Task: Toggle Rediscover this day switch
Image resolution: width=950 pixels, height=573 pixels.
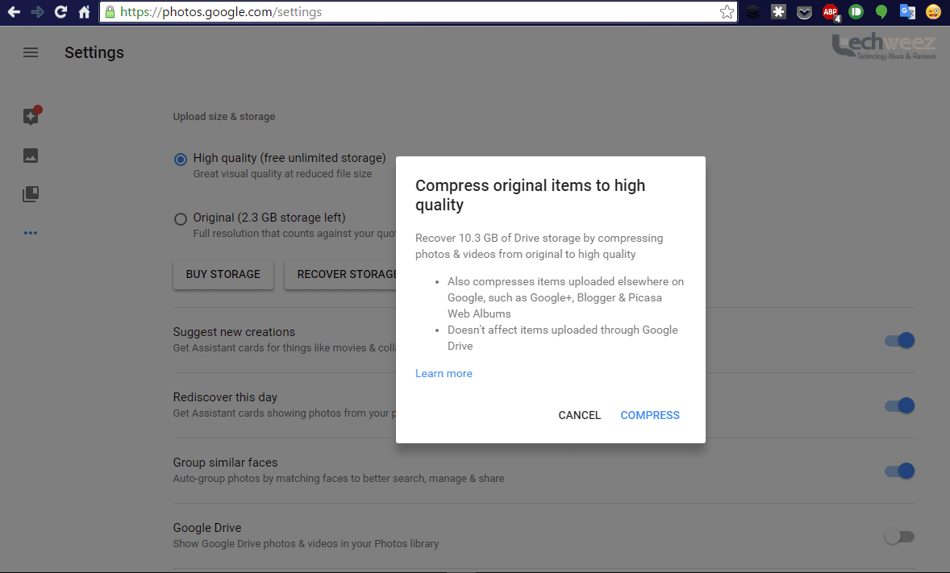Action: pos(899,406)
